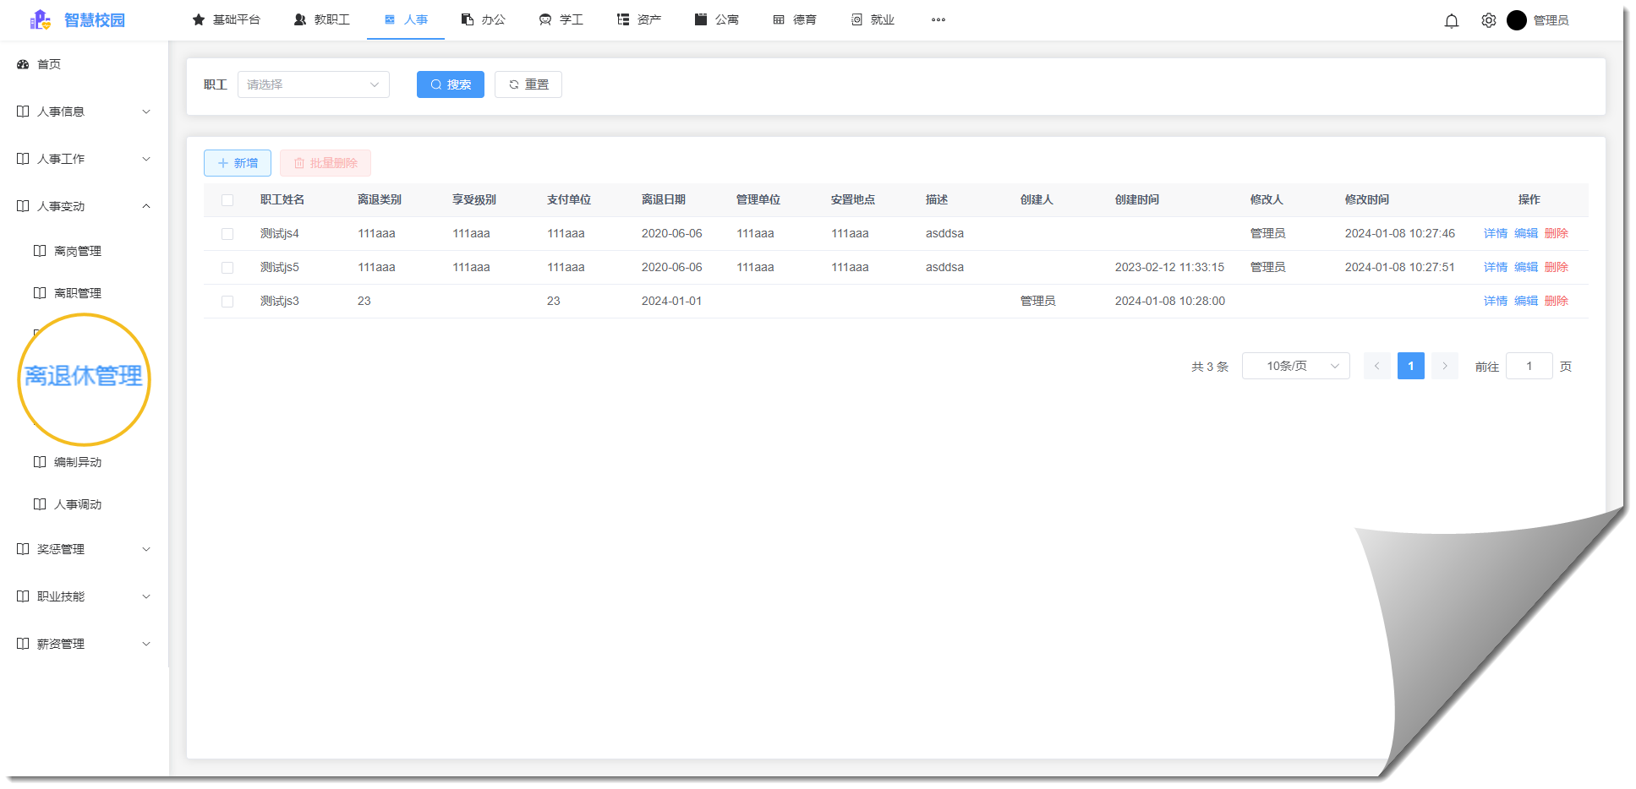Open the 职工 请选择 dropdown
The image size is (1636, 789).
click(313, 84)
